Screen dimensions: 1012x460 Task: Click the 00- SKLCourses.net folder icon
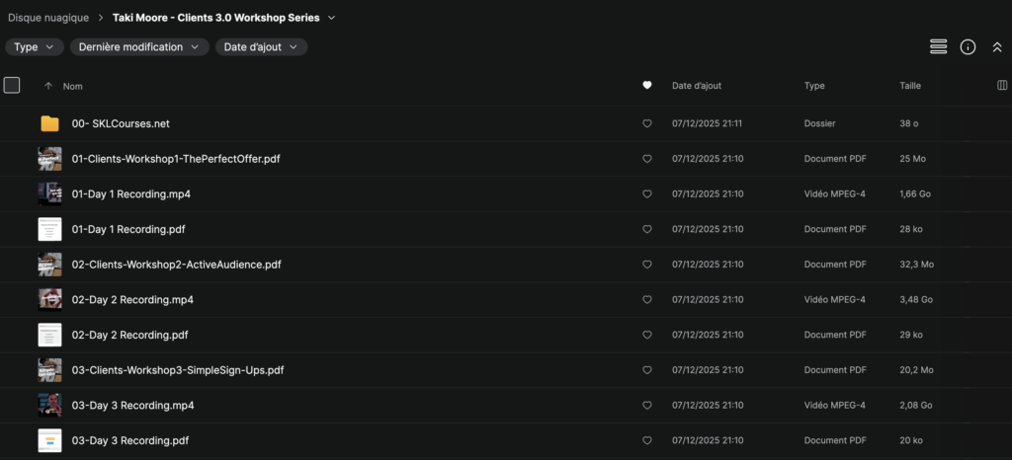tap(49, 123)
